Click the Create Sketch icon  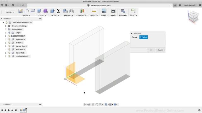pos(20,11)
